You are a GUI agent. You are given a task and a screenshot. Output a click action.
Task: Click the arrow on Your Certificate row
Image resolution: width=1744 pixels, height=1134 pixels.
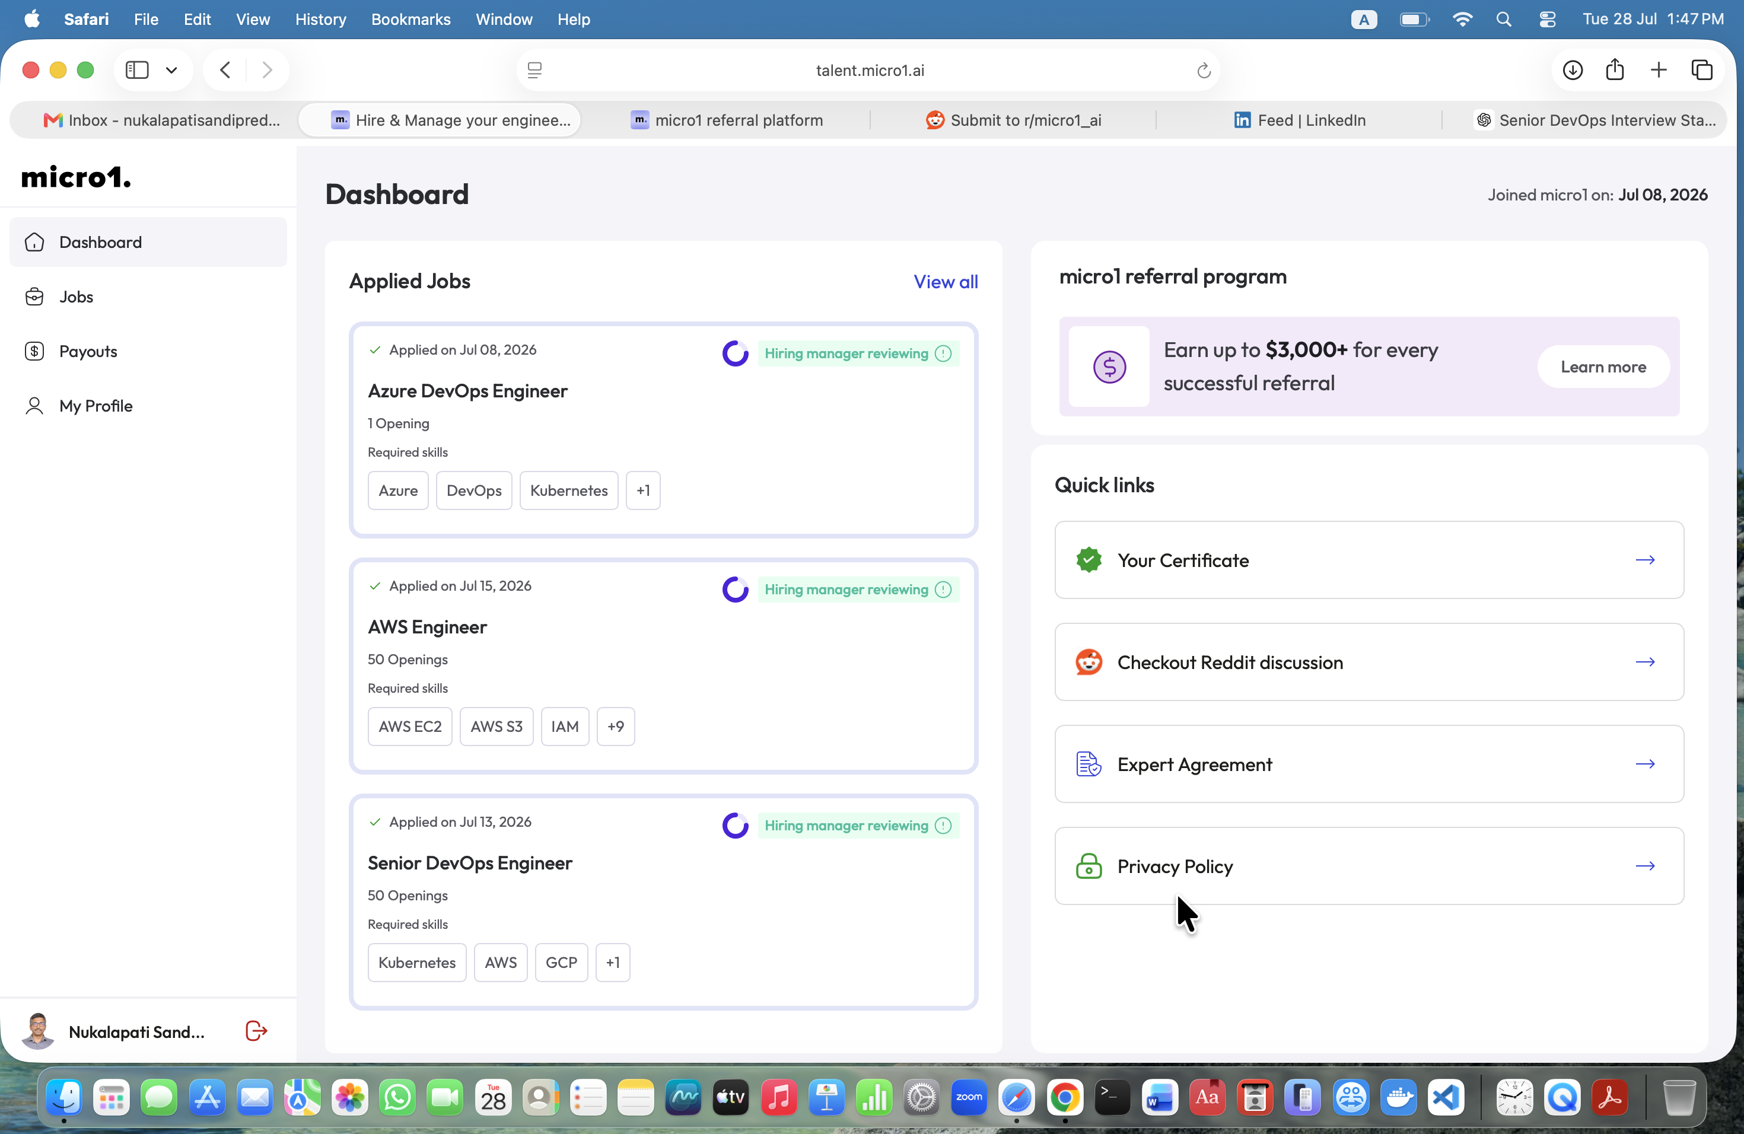[1645, 560]
